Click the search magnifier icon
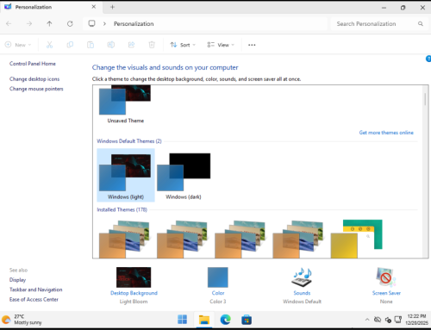The width and height of the screenshot is (431, 330). pyautogui.click(x=421, y=24)
